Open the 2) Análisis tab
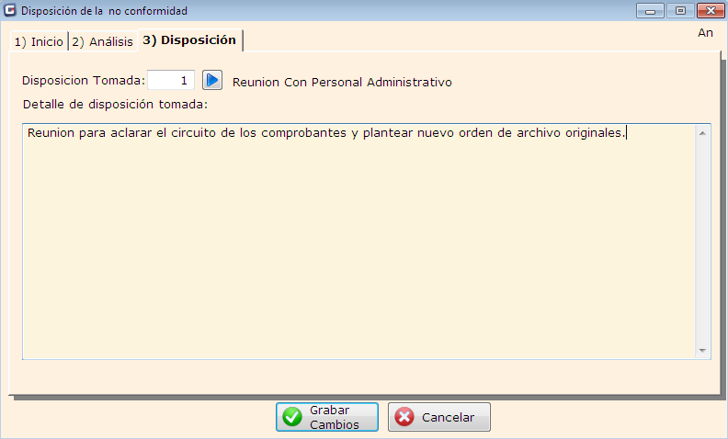Image resolution: width=728 pixels, height=439 pixels. (x=102, y=41)
